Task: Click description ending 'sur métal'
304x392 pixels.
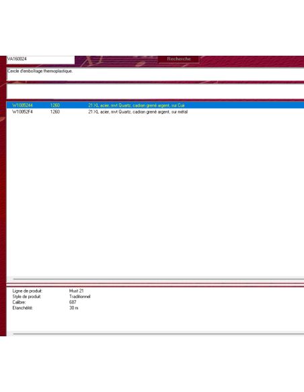Action: [138, 111]
